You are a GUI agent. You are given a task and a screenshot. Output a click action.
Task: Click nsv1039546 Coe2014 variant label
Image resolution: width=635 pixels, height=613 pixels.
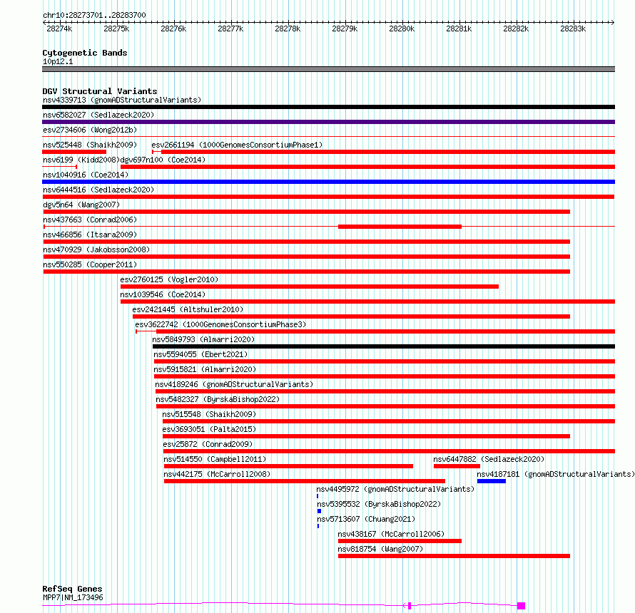coord(163,294)
